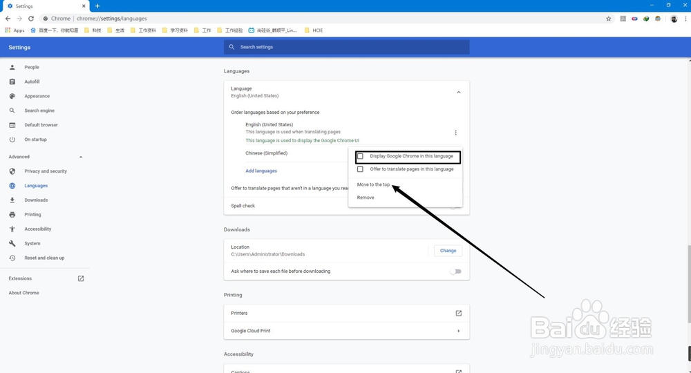Viewport: 691px width, 373px height.
Task: Click the Search settings magnifier icon
Action: tap(231, 47)
